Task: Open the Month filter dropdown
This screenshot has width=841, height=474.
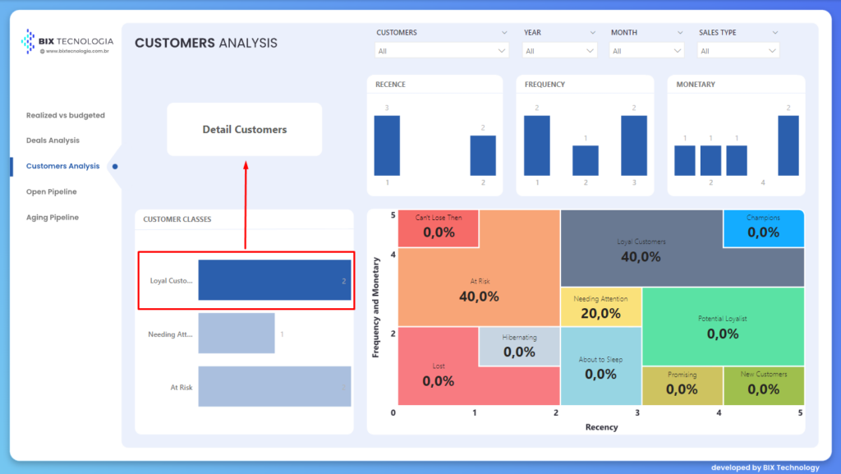Action: coord(646,51)
